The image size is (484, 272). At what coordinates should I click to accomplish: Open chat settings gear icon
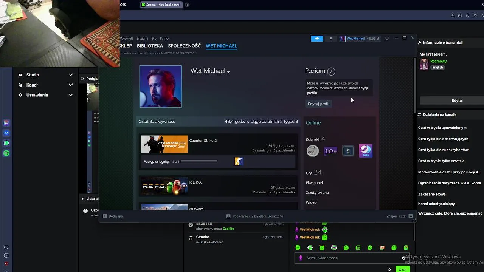point(390,270)
